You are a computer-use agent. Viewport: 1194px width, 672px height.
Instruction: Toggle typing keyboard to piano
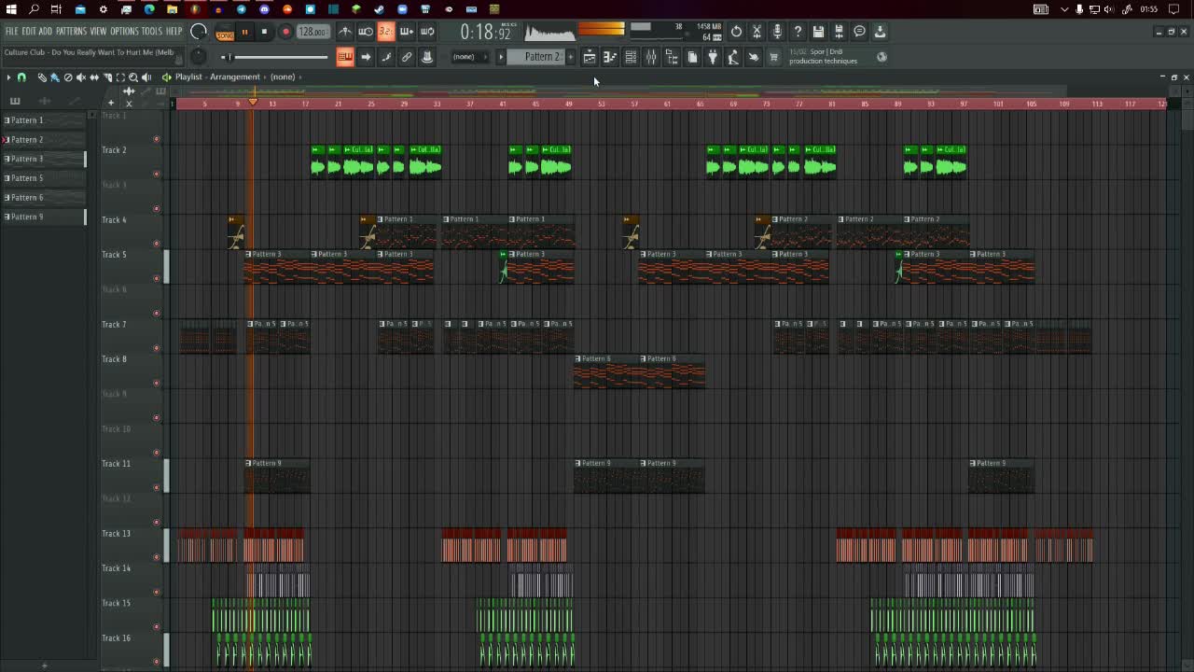[345, 57]
